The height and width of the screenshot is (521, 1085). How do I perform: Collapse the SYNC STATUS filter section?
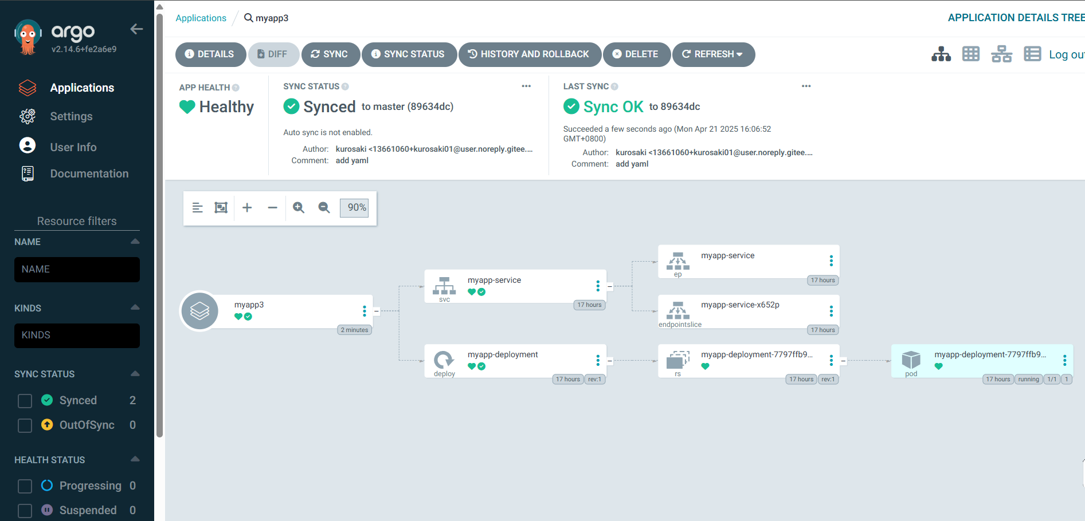pyautogui.click(x=135, y=374)
